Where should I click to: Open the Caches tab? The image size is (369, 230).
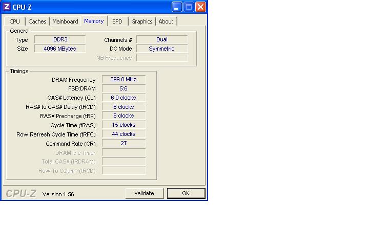(x=37, y=21)
